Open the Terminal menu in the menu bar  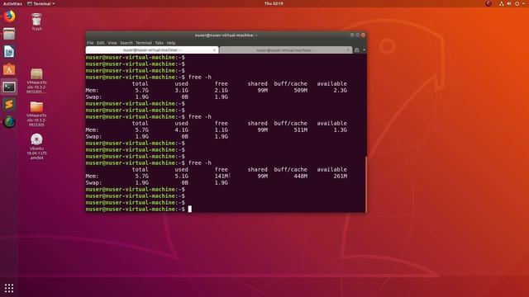pyautogui.click(x=144, y=43)
